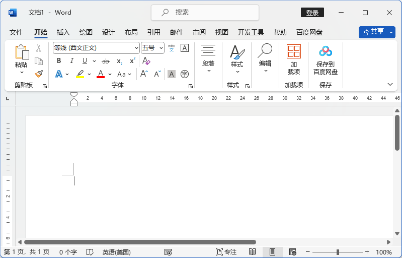Switch to the 插入 ribbon tab

click(x=63, y=32)
